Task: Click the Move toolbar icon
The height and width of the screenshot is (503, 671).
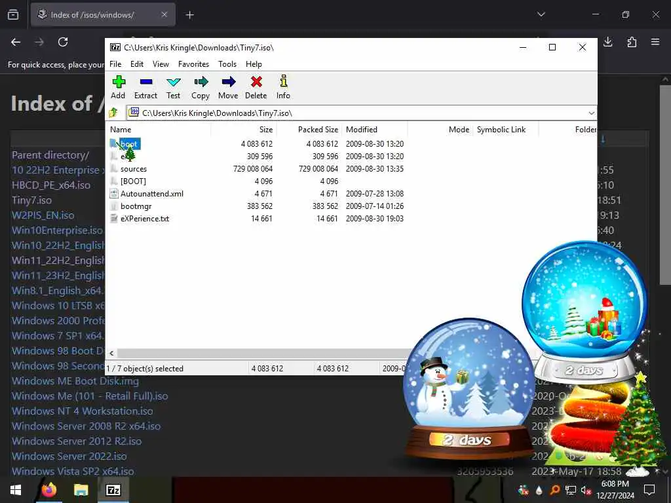Action: coord(228,87)
